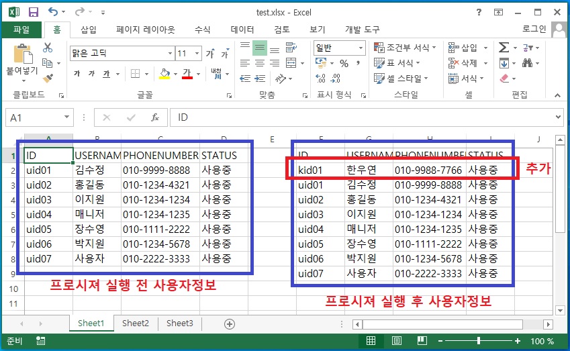
Task: Center cell text horizontally
Action: pos(260,63)
